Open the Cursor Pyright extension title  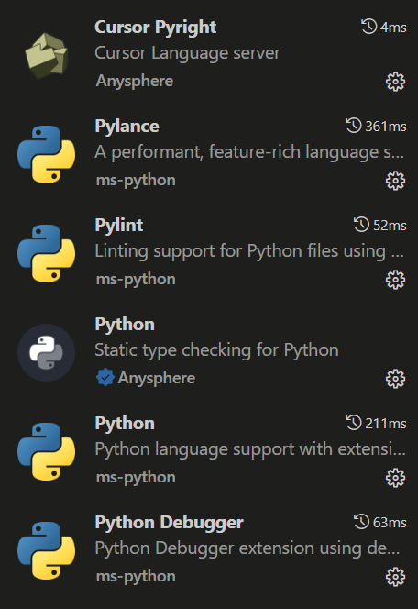pos(156,28)
